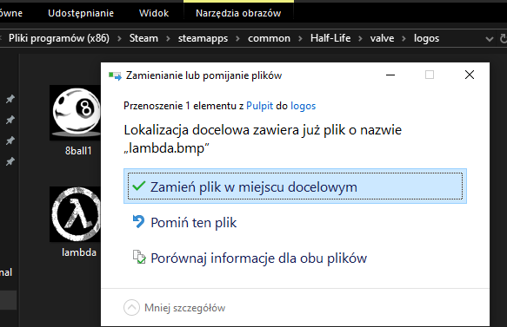Replace the file in the destination
The image size is (507, 327).
295,186
